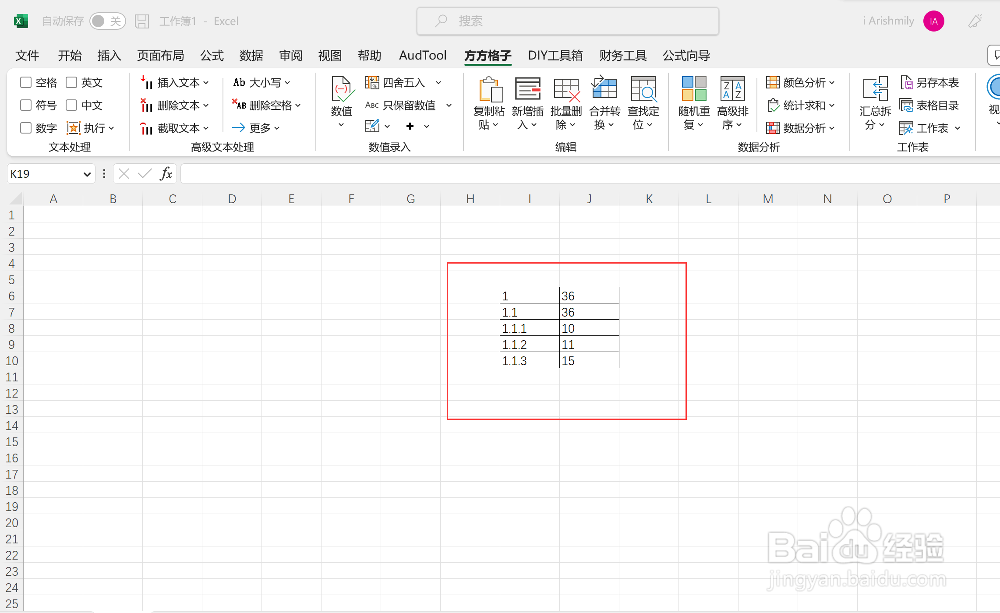1000x613 pixels.
Task: Click the edit pencil note icon
Action: click(x=372, y=126)
